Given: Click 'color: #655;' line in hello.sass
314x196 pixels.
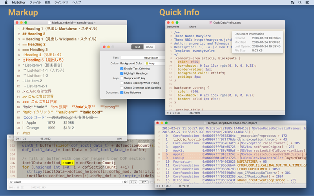Looking at the screenshot, I should (x=189, y=62).
